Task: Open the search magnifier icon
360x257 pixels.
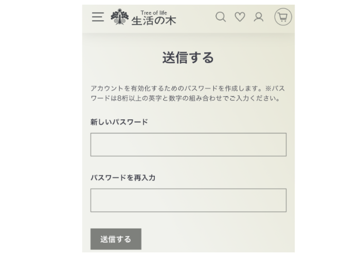Action: click(x=221, y=17)
